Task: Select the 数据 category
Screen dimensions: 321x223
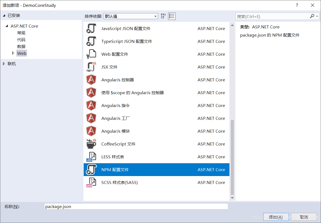Action: point(21,46)
